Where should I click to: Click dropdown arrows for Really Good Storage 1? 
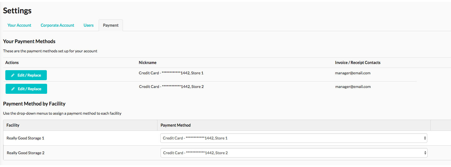click(x=425, y=138)
